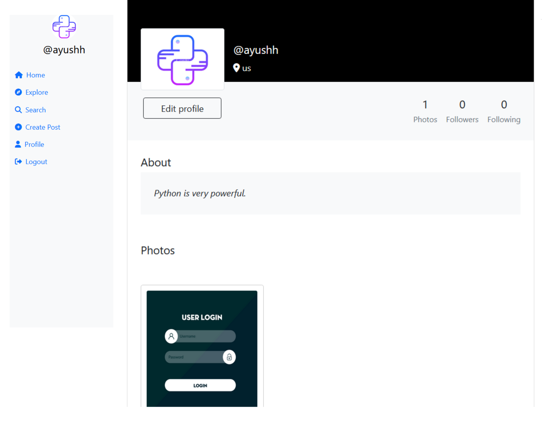This screenshot has height=440, width=551.
Task: Open the Home menu link
Action: click(x=36, y=75)
